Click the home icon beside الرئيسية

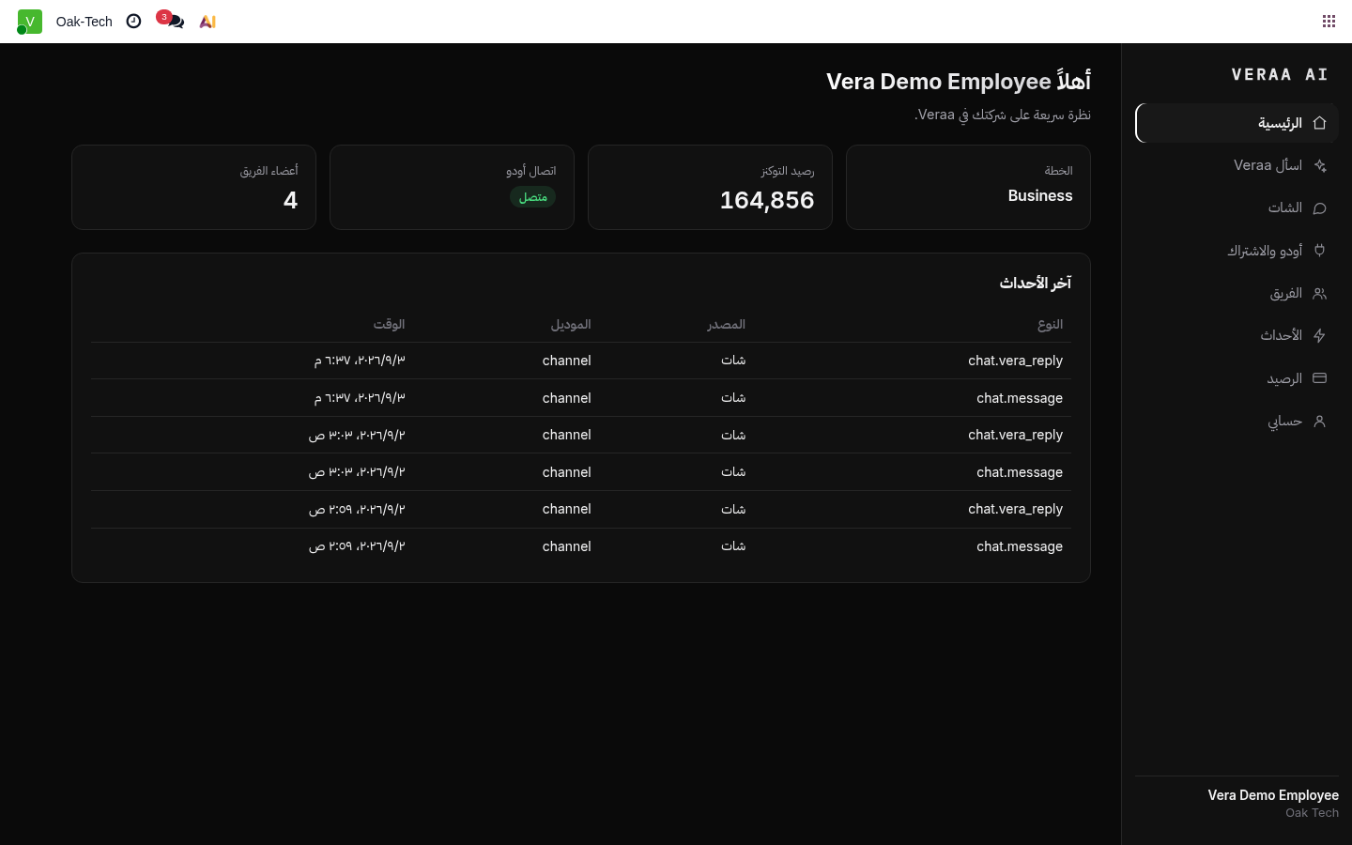point(1319,123)
